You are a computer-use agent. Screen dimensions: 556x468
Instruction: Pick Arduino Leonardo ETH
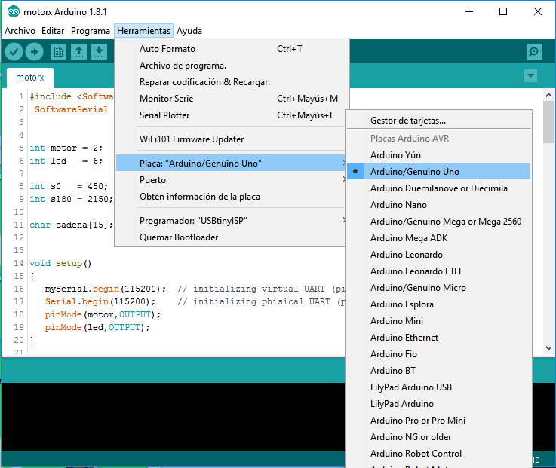tap(438, 271)
